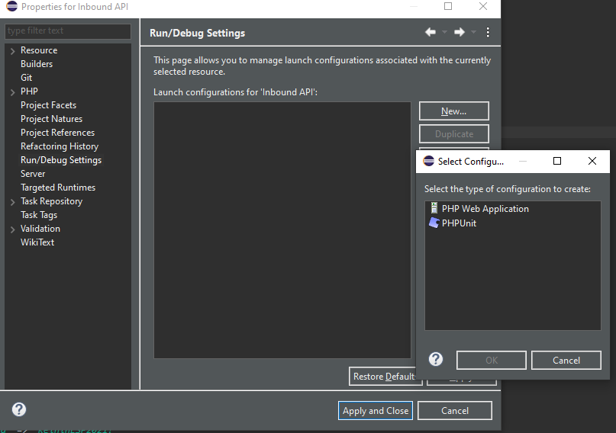Viewport: 616px width, 433px height.
Task: Select the PHPUnit configuration type
Action: coord(453,223)
